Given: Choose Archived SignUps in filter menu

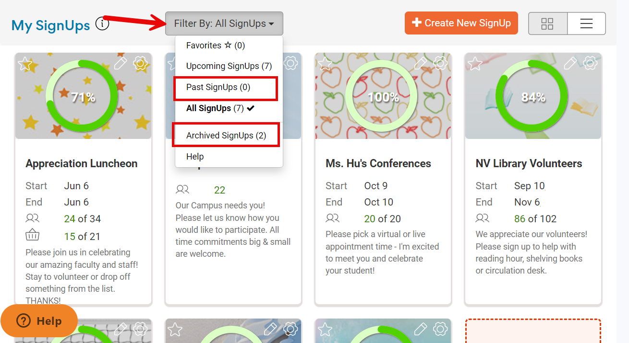Looking at the screenshot, I should [226, 136].
